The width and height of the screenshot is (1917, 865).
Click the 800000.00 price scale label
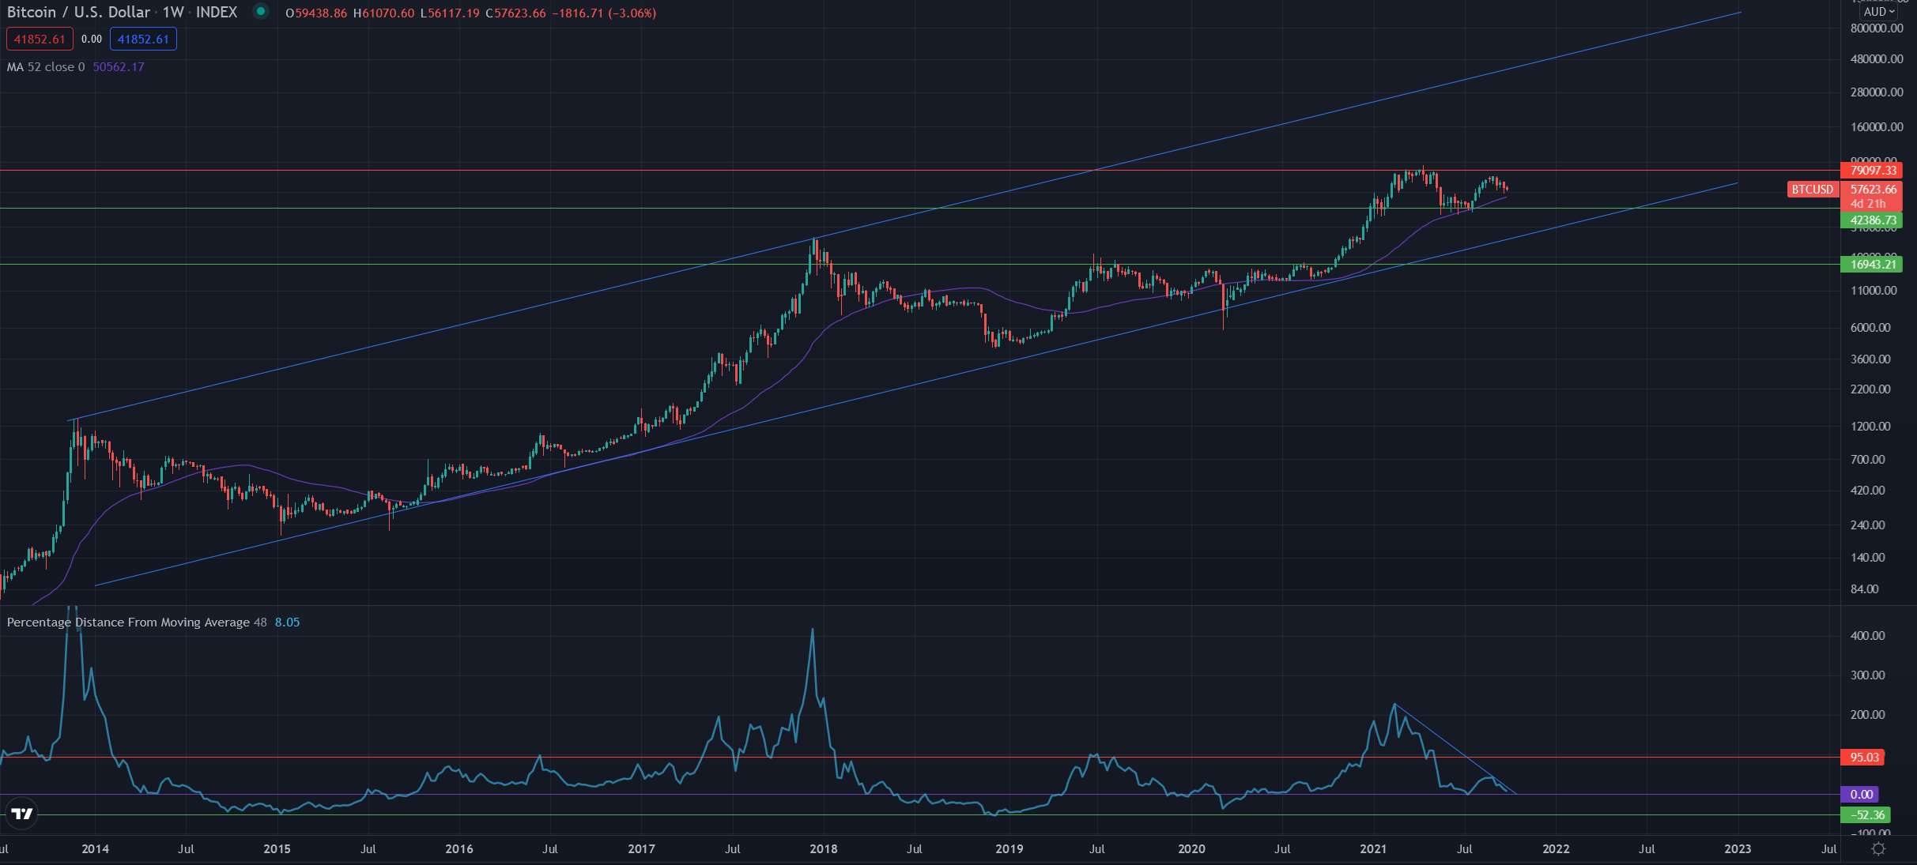coord(1877,28)
